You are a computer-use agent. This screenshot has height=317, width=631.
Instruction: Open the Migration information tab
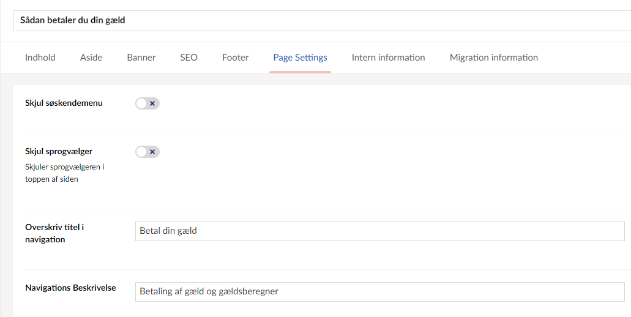(x=494, y=58)
